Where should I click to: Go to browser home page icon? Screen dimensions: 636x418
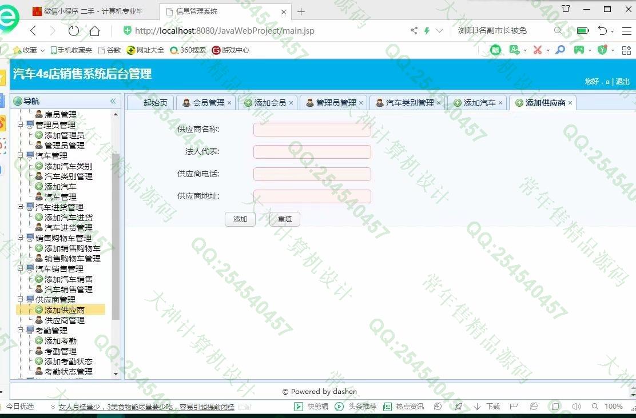pyautogui.click(x=94, y=31)
